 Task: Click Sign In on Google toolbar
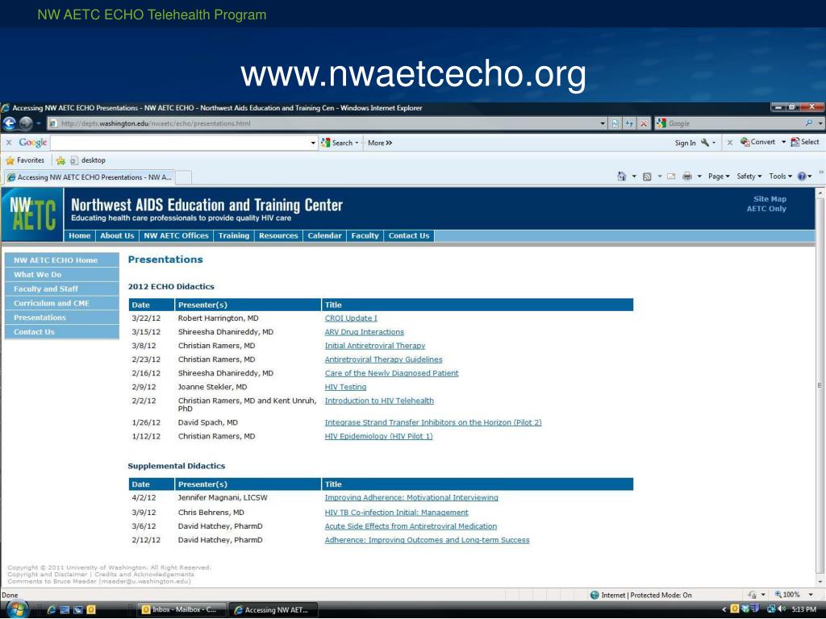(685, 143)
